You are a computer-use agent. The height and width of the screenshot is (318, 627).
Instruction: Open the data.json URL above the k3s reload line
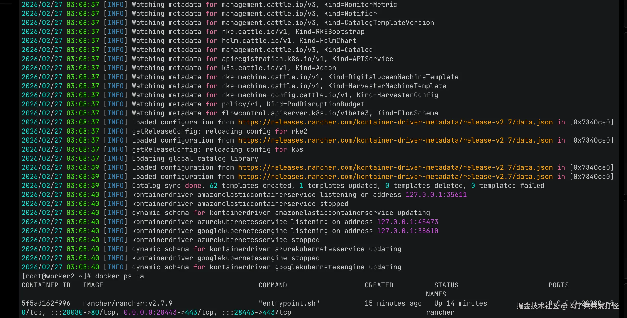395,140
